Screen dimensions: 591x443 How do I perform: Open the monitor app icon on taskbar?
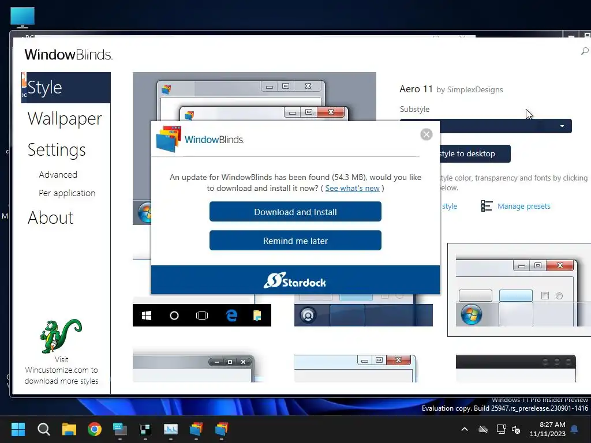tap(120, 429)
